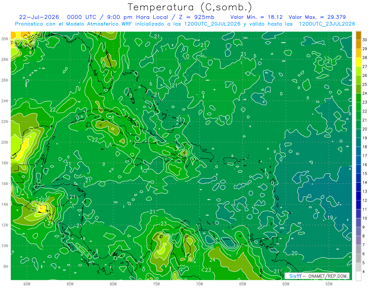Image resolution: width=373 pixels, height=288 pixels.
Task: Pick the colorbar segment between 7 and 8
Action: point(358,240)
